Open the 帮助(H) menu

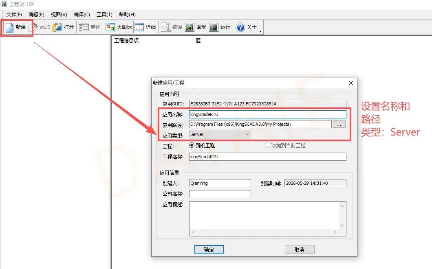tap(127, 15)
